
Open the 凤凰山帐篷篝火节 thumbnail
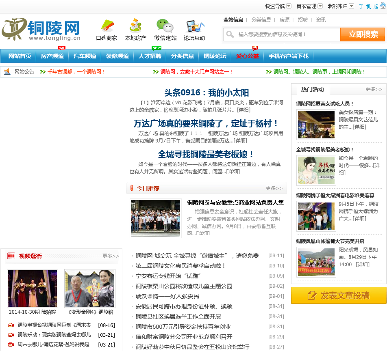[316, 262]
